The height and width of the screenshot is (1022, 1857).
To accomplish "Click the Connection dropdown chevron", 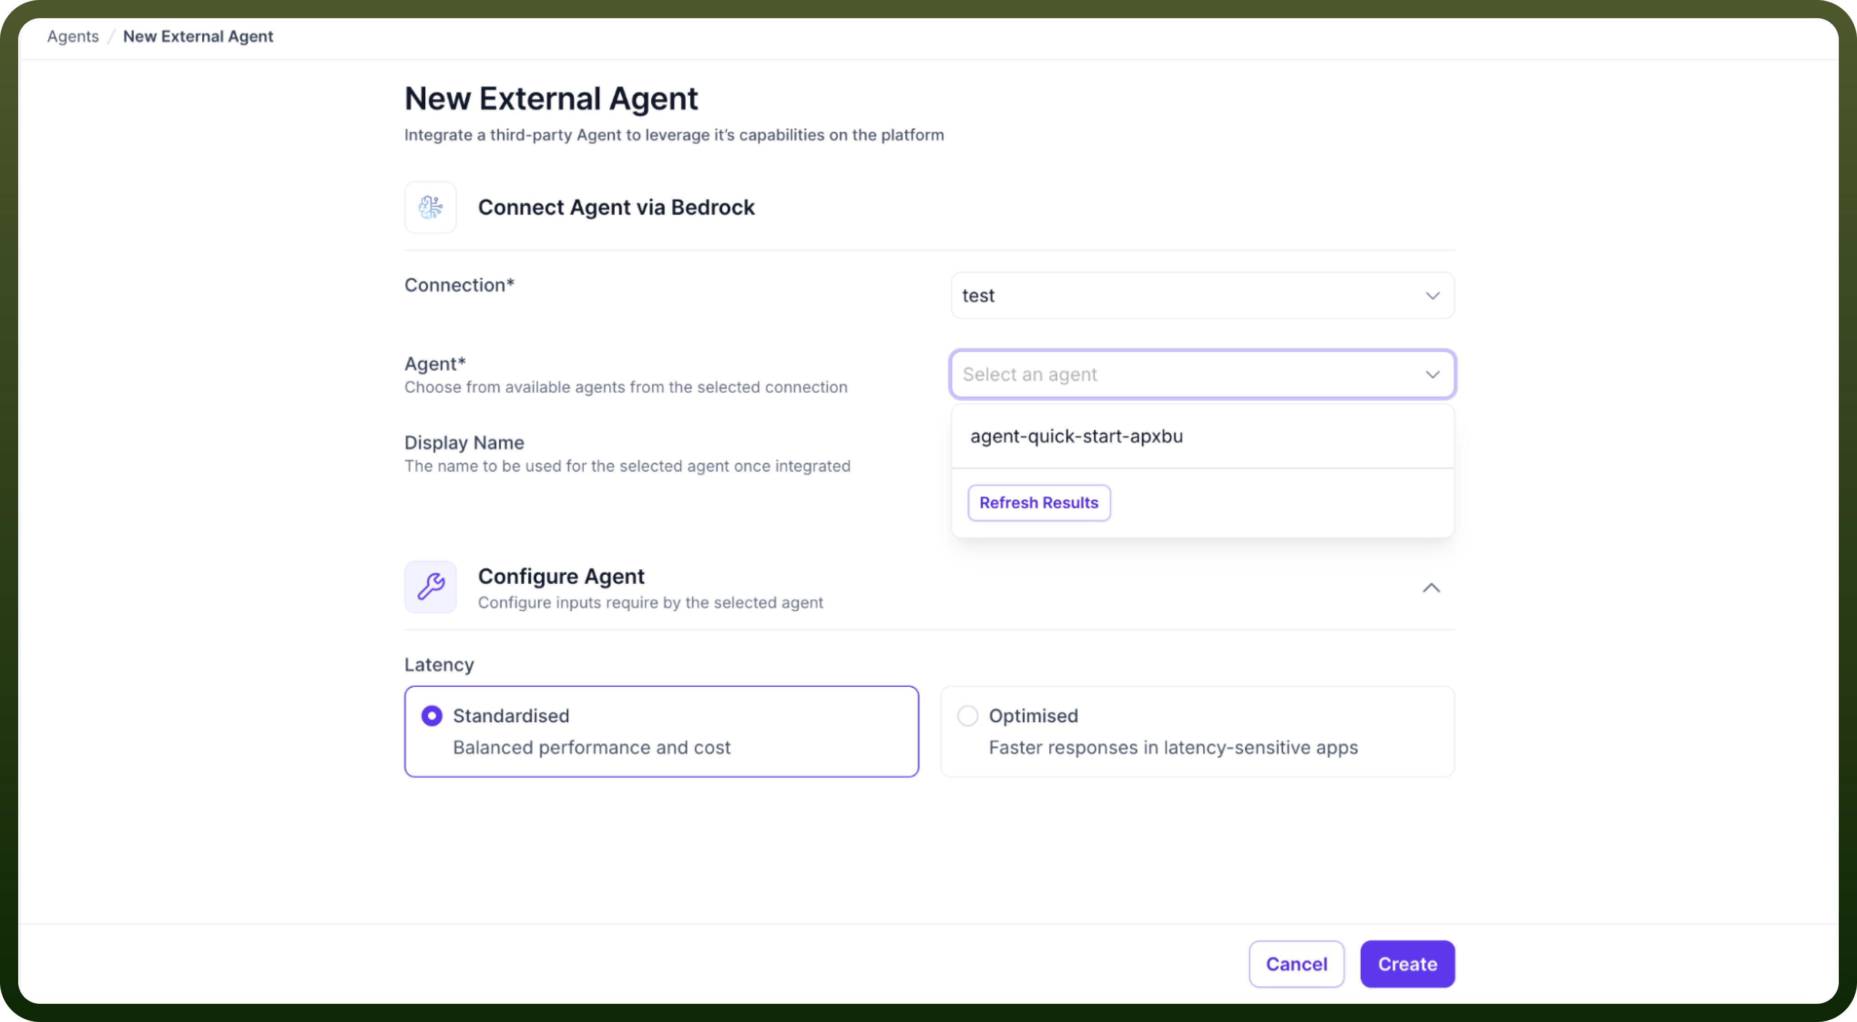I will 1433,296.
